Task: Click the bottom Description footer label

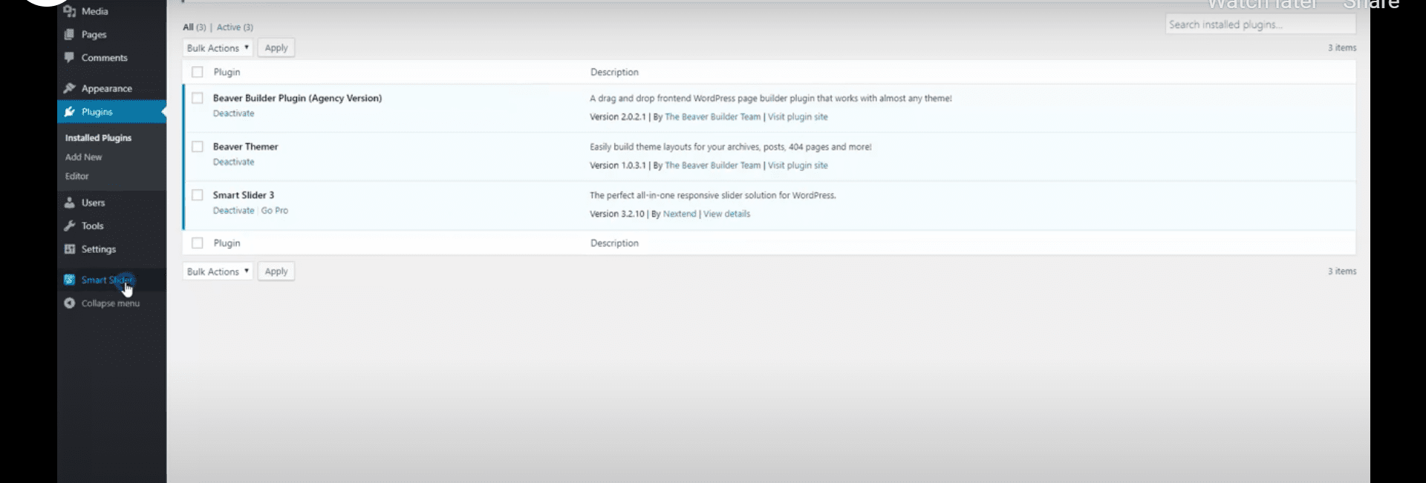Action: pos(614,243)
